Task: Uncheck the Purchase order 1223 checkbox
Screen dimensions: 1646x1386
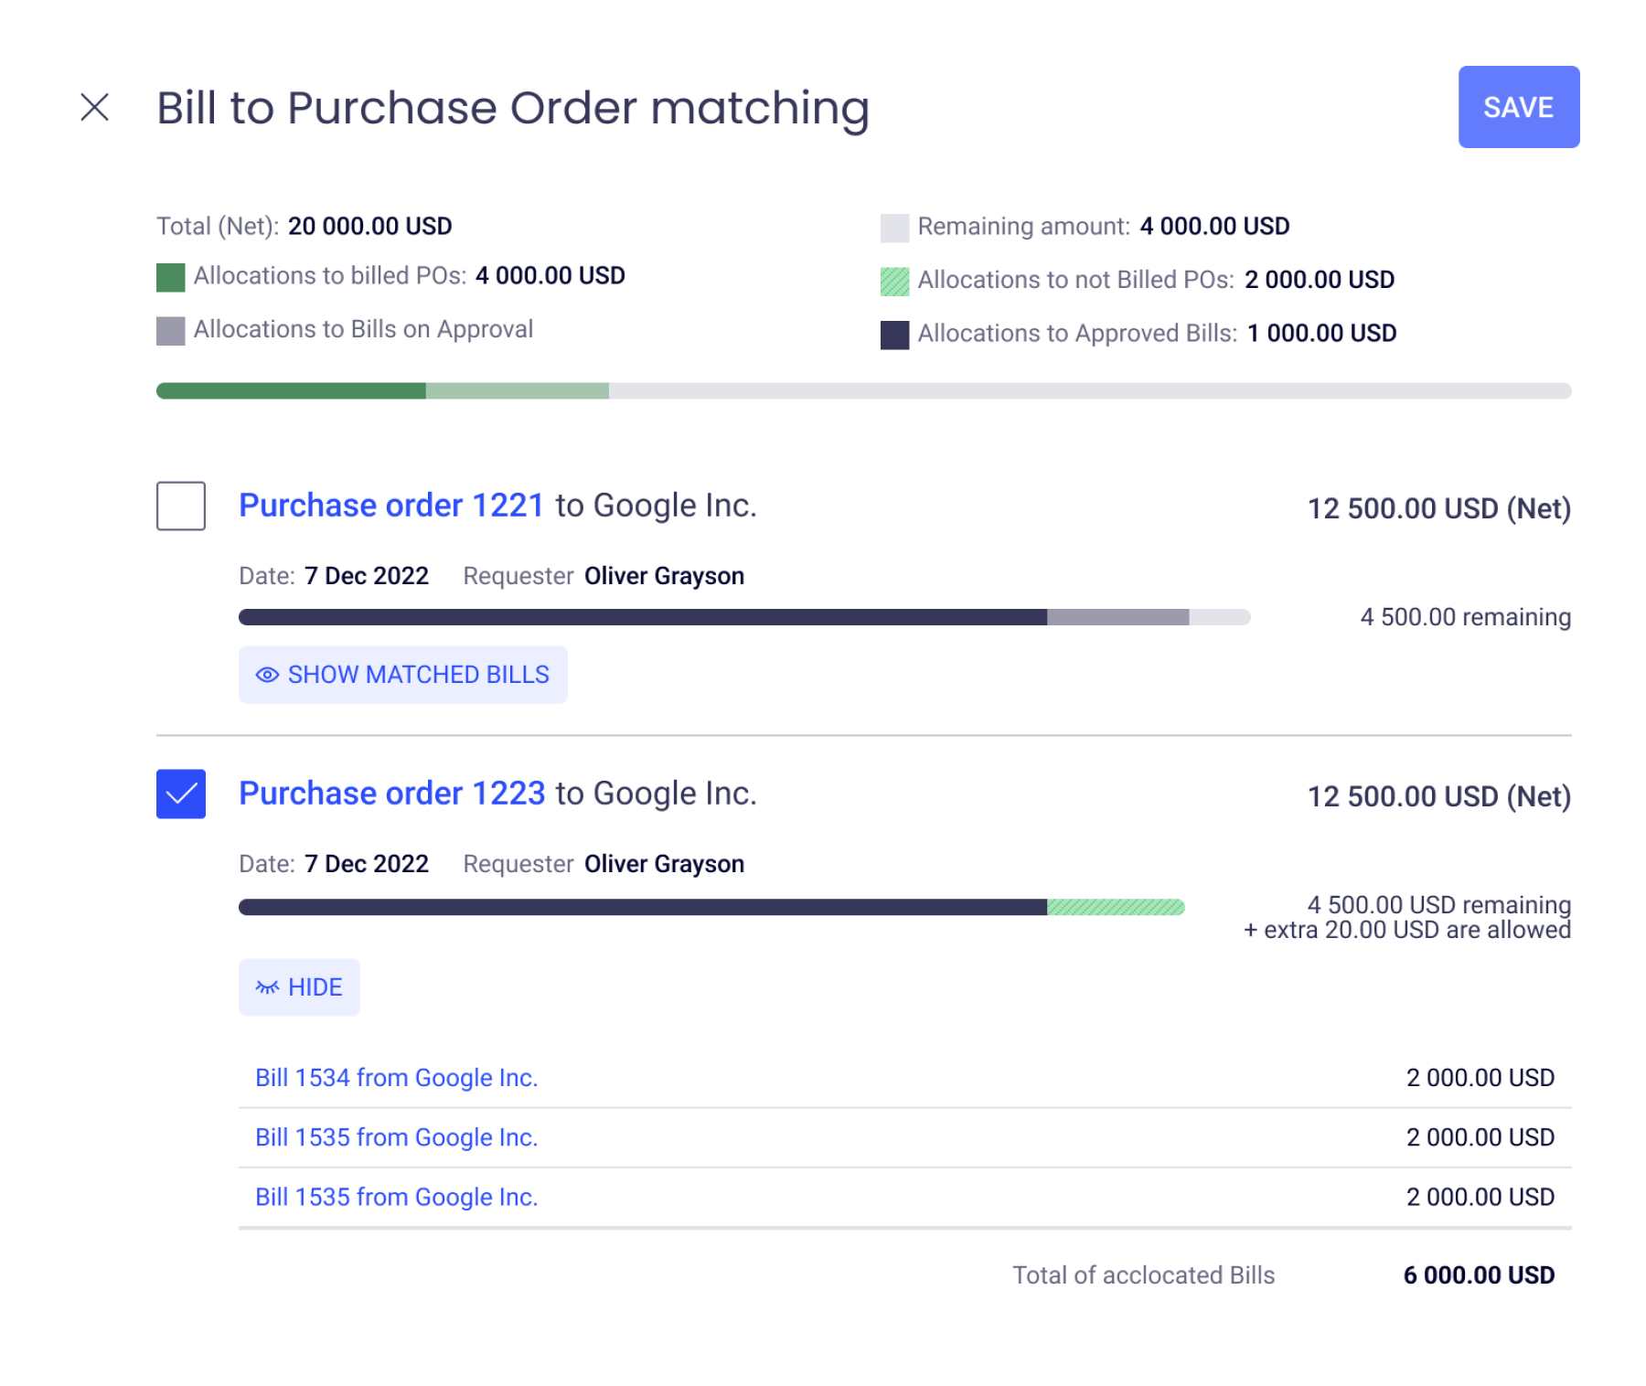Action: pos(181,794)
